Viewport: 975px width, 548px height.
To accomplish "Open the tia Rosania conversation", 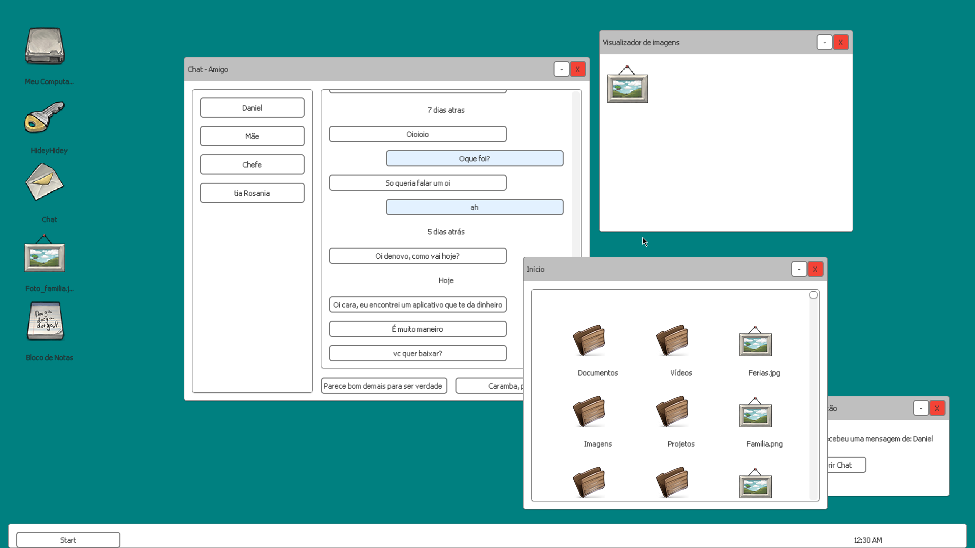I will 252,193.
